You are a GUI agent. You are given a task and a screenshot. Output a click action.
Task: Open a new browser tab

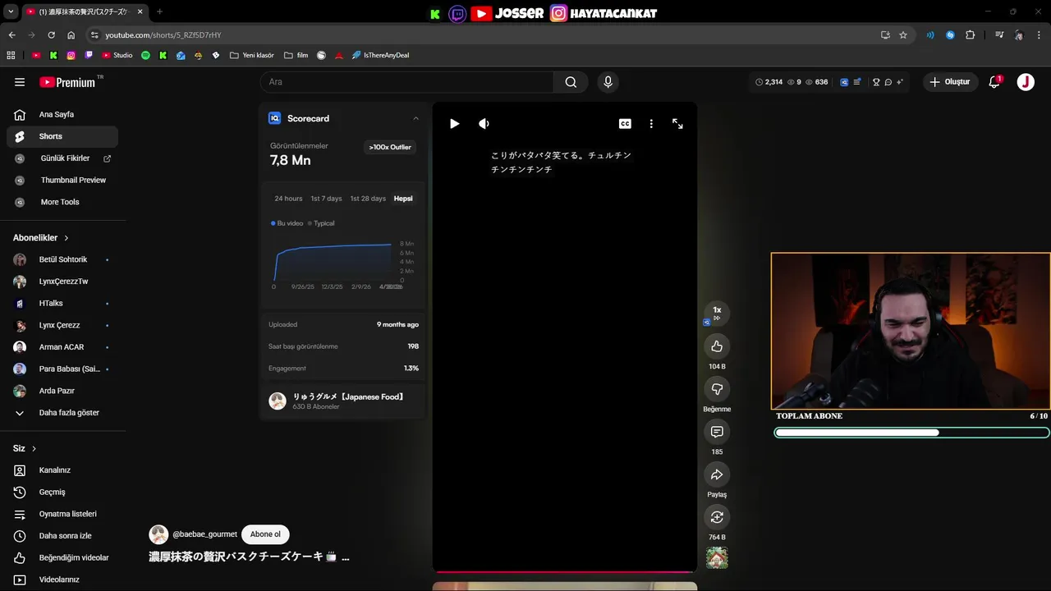pos(159,11)
